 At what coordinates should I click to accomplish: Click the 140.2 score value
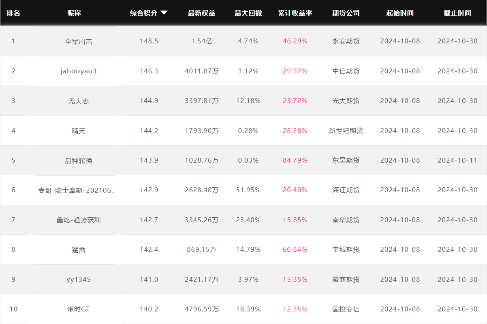(x=149, y=309)
